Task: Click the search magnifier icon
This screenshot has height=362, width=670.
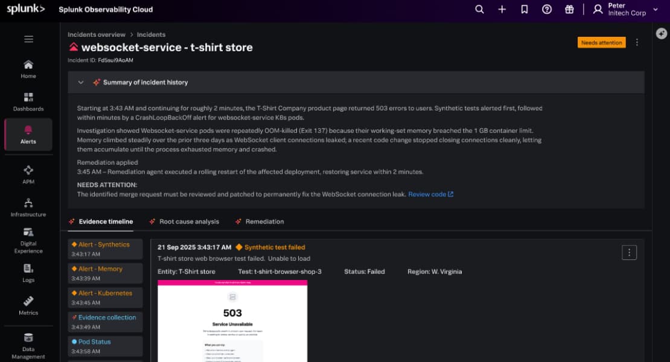Action: click(x=479, y=10)
